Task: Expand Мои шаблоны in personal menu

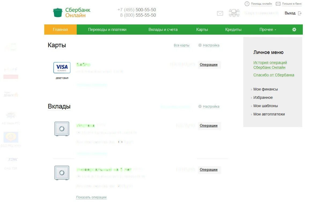Action: 266,106
